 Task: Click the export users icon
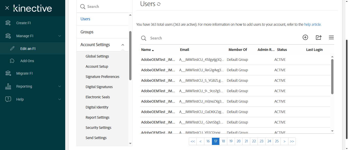(x=318, y=37)
